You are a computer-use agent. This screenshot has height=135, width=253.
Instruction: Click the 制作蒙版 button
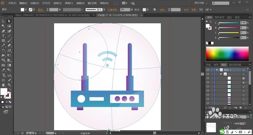240,124
